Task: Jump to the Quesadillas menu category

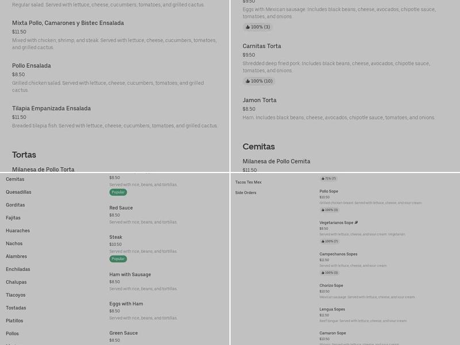Action: click(18, 192)
